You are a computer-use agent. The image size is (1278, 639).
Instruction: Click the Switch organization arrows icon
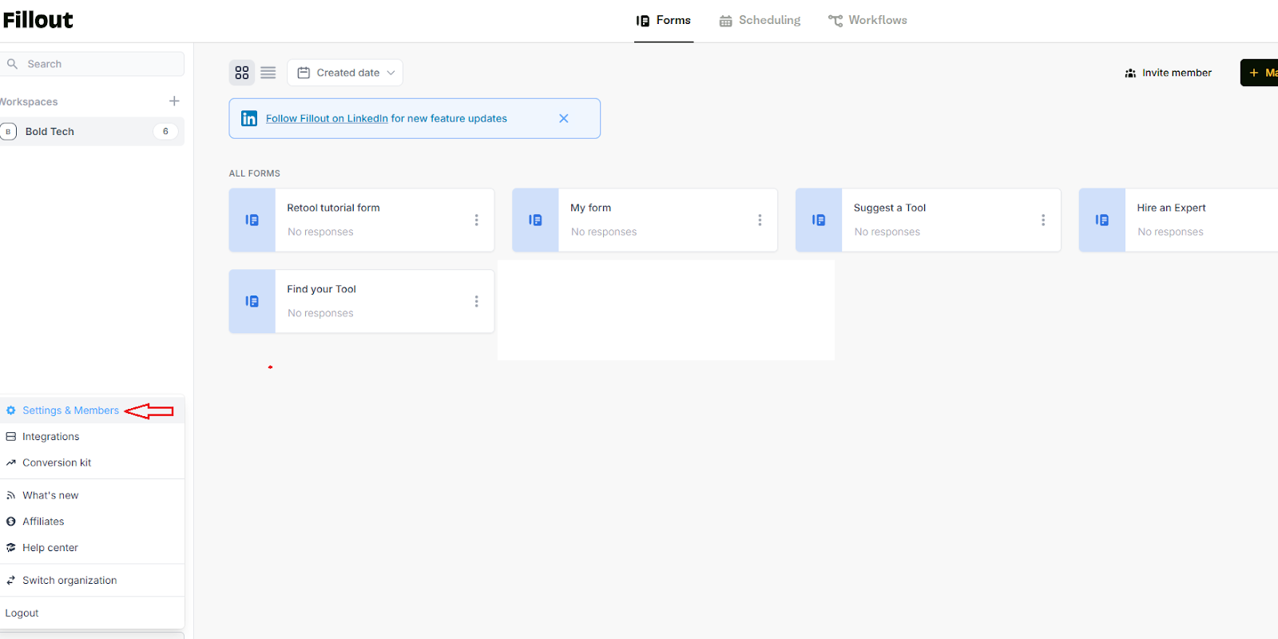coord(11,581)
